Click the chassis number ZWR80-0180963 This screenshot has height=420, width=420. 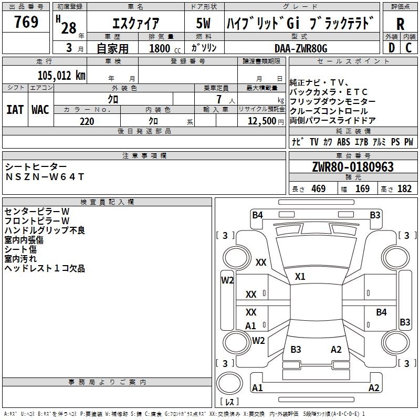(x=353, y=167)
